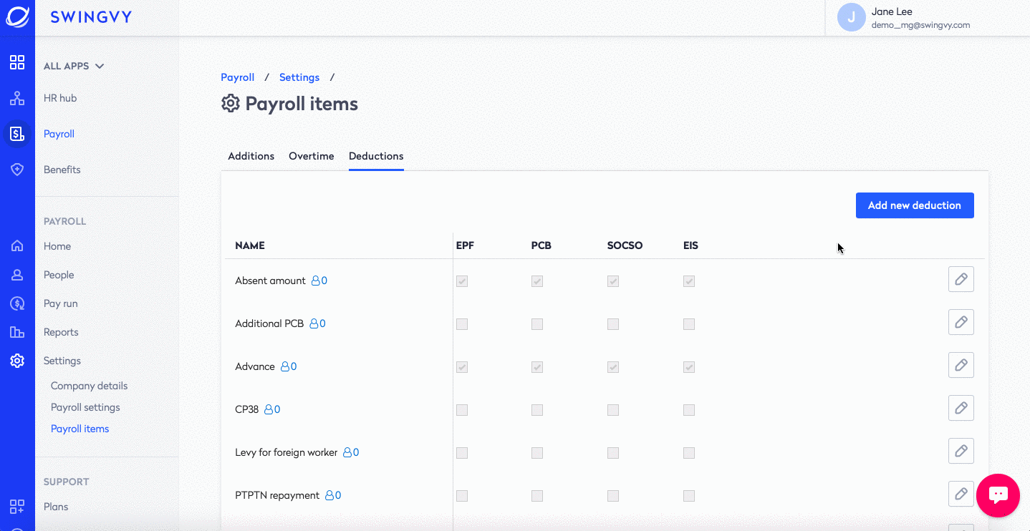This screenshot has width=1030, height=531.
Task: Click Jane Lee's profile avatar
Action: click(852, 17)
